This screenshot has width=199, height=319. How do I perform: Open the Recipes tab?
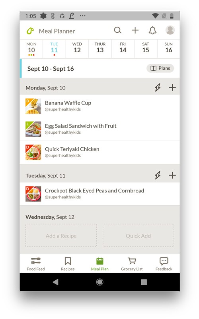[68, 264]
